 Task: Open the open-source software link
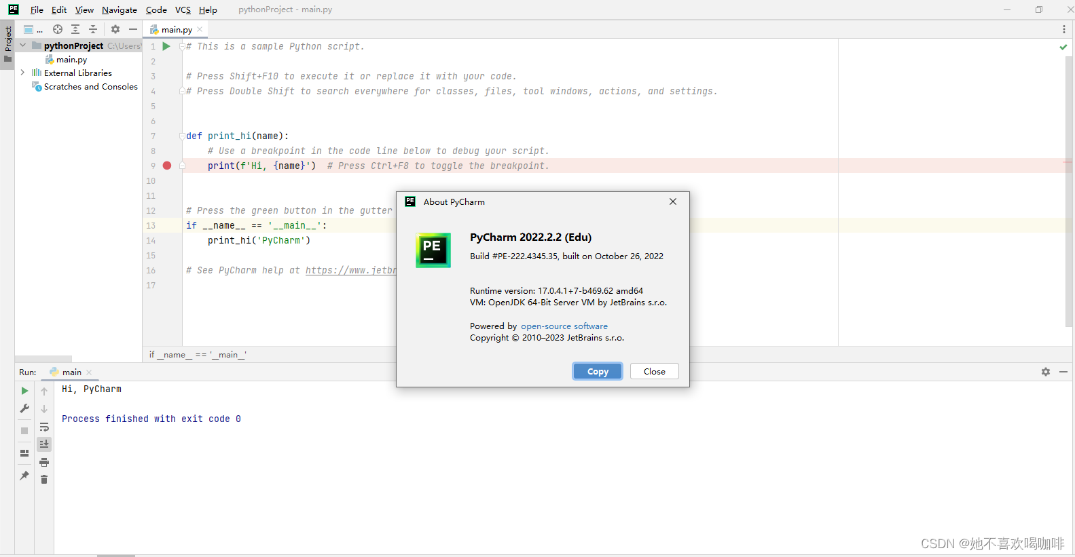(x=564, y=326)
